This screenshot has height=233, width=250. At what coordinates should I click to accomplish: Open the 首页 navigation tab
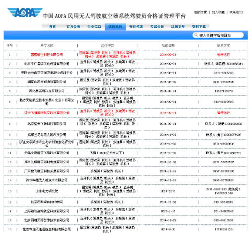(52, 26)
